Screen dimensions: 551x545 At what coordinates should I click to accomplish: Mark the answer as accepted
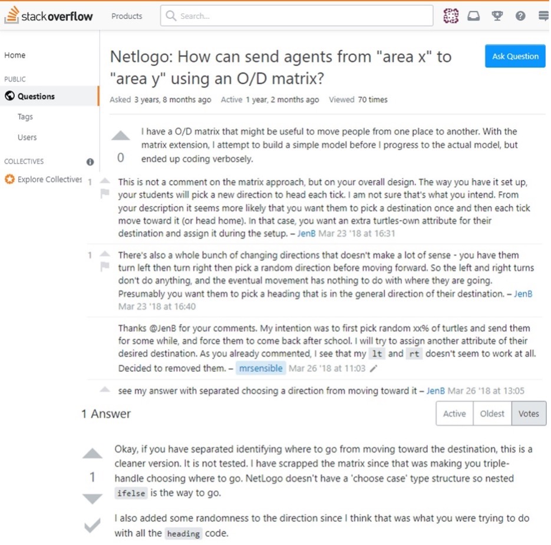pyautogui.click(x=93, y=525)
